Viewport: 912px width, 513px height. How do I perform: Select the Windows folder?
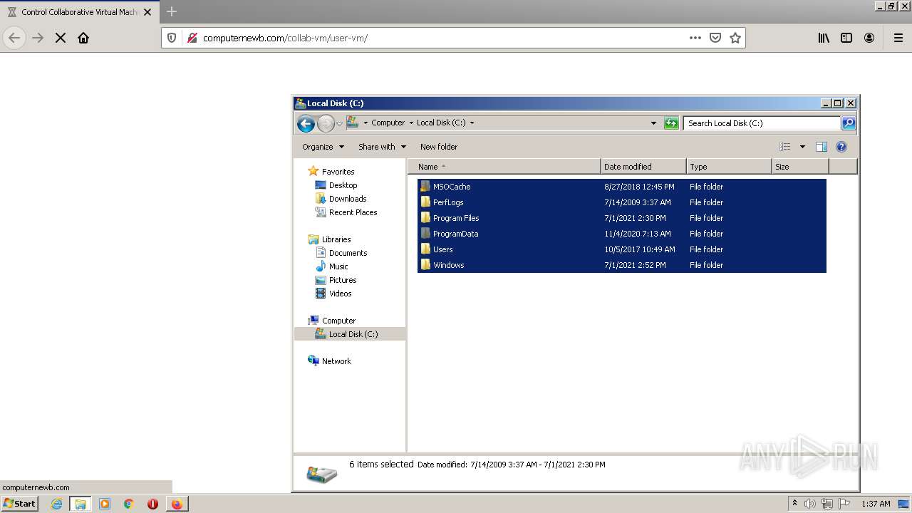point(621,265)
